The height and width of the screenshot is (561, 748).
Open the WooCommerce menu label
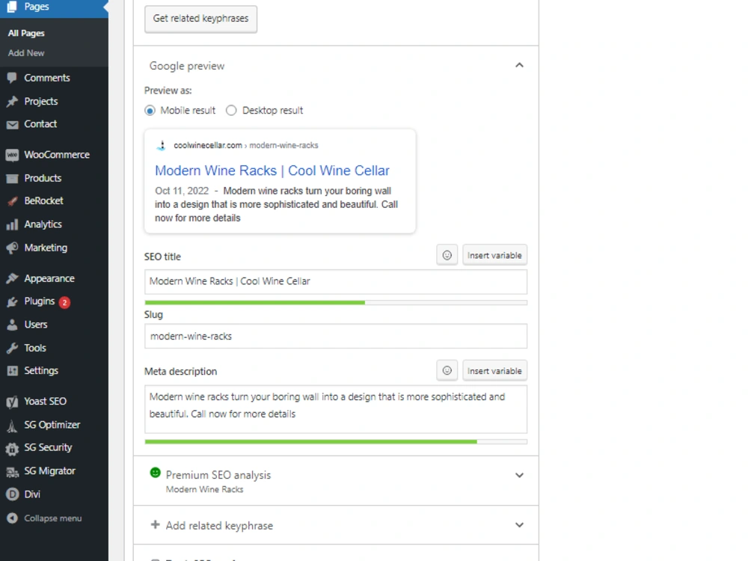pos(57,155)
